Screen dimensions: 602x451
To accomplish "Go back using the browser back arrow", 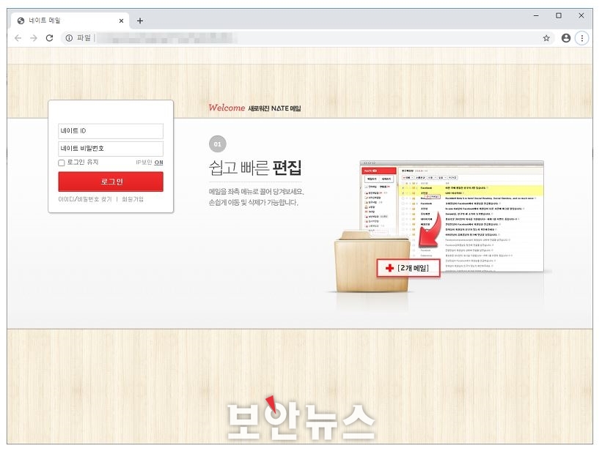I will (x=18, y=38).
